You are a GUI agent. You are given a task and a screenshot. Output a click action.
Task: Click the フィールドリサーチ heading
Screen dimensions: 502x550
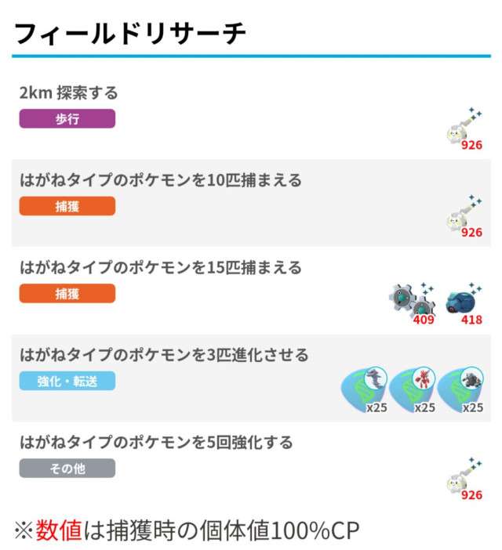coord(130,34)
